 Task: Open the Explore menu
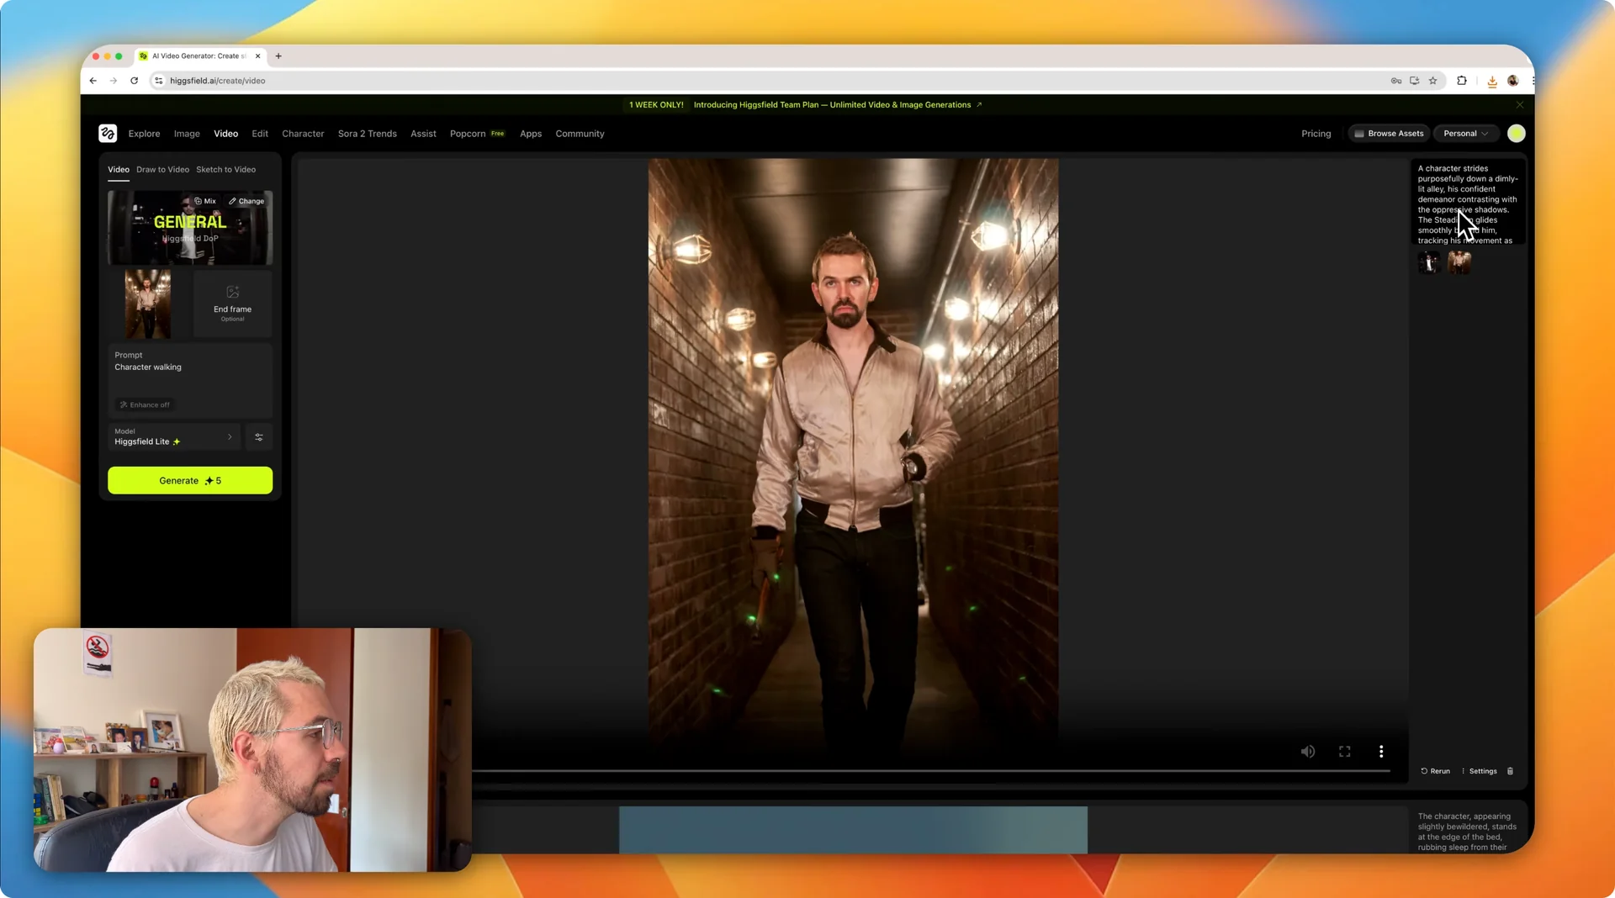(144, 134)
